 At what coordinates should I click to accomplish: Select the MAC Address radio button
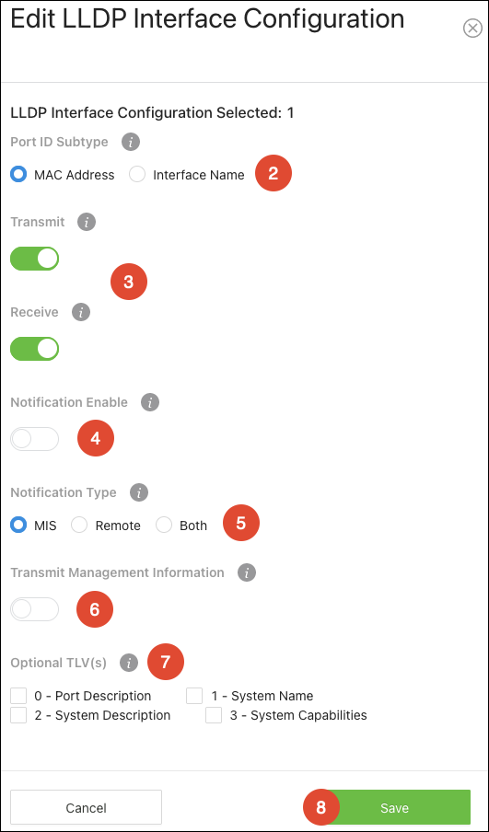pos(18,175)
